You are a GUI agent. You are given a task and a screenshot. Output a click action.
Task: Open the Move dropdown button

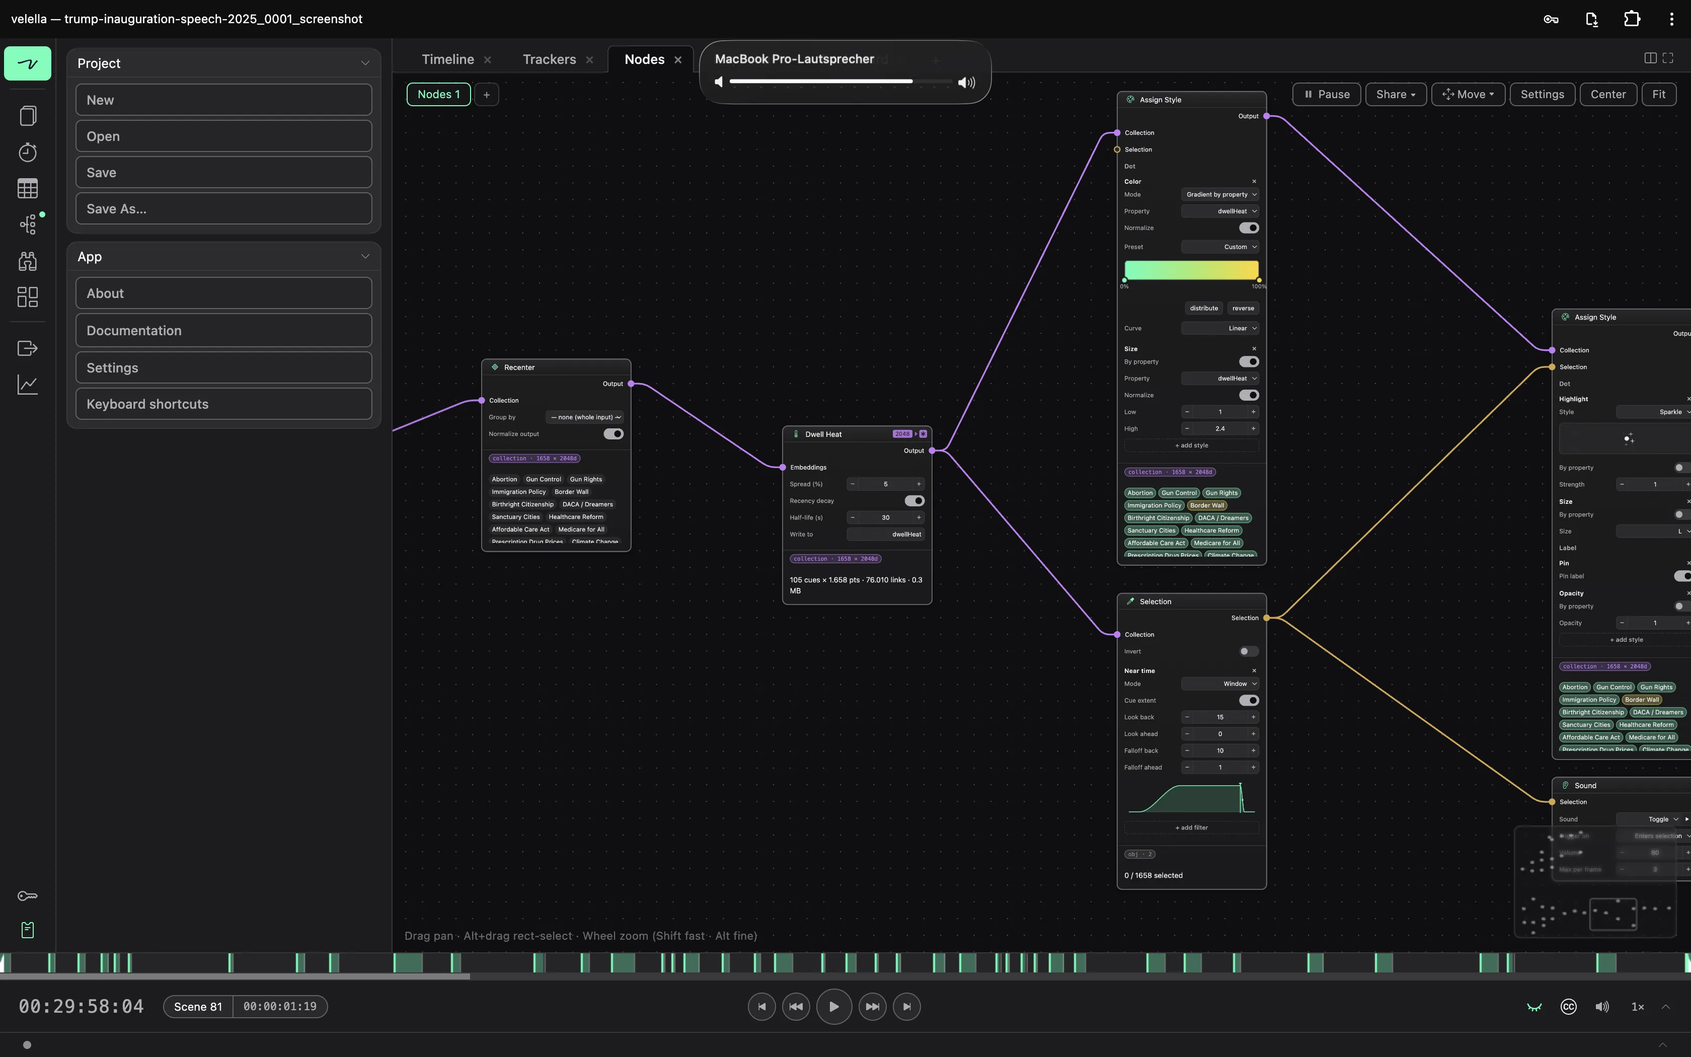pos(1468,95)
